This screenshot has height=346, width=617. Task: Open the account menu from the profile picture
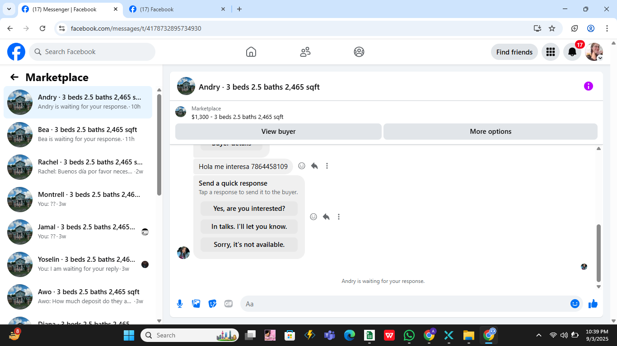(594, 52)
